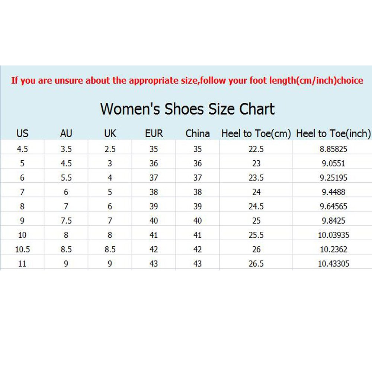Select the AU size 5.5 cell

(66, 178)
